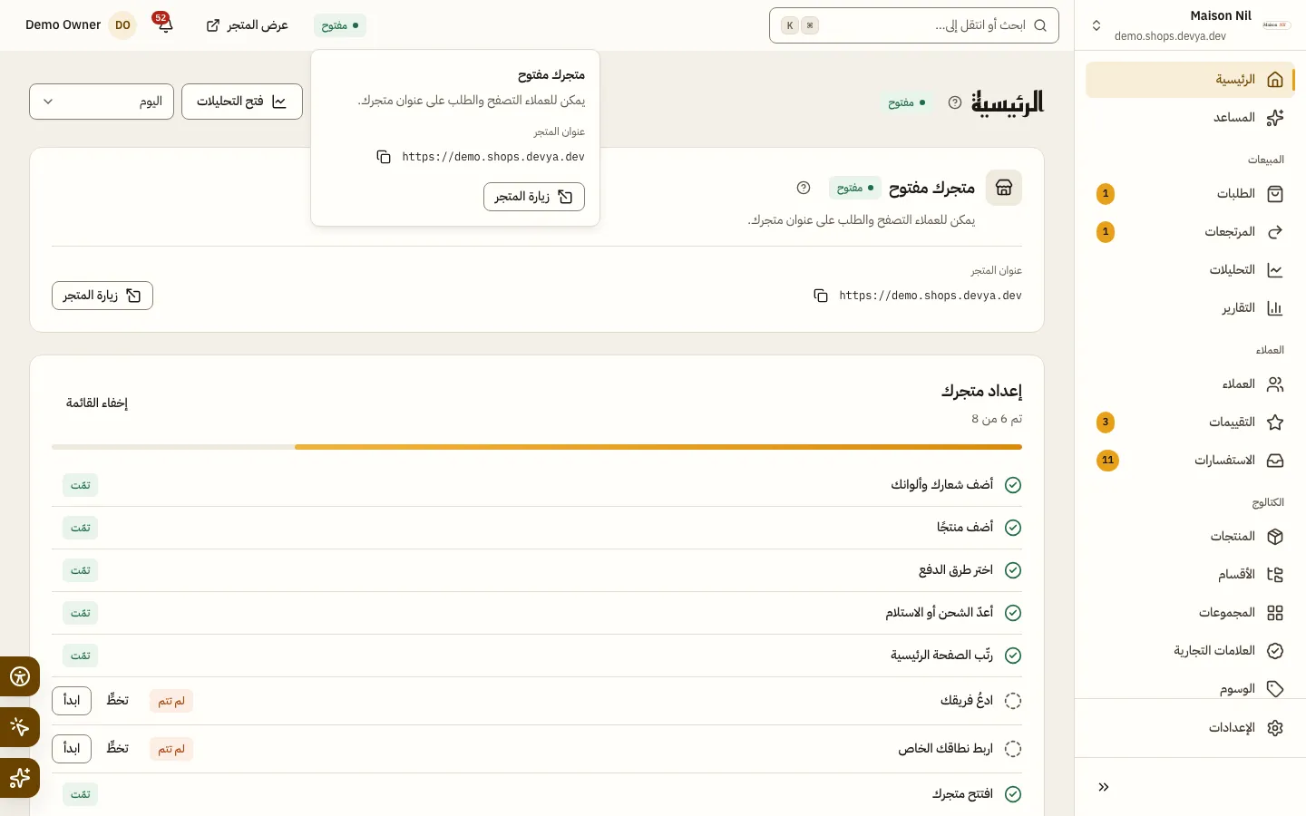
Task: Open المساعد in the sidebar
Action: (1190, 118)
